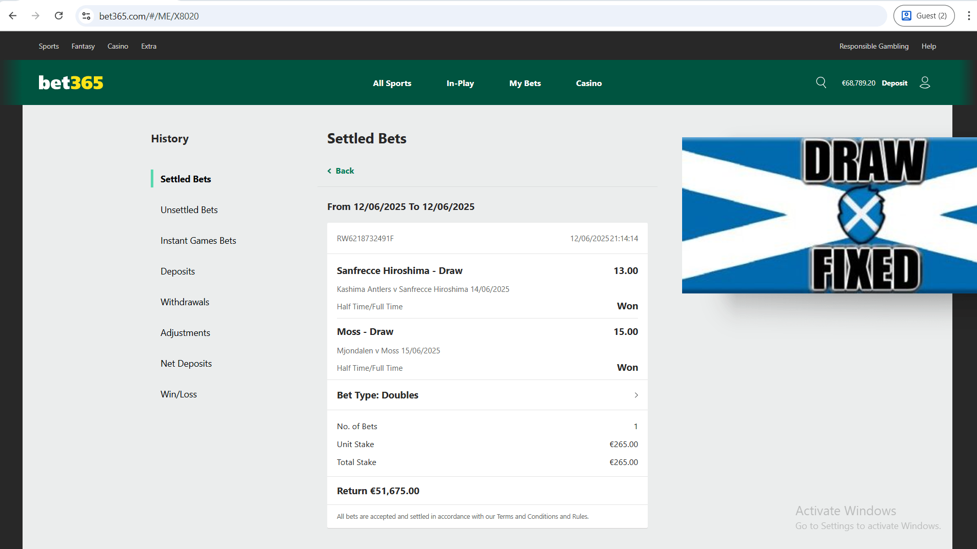977x549 pixels.
Task: Click the No. of Bets row value
Action: pos(636,427)
